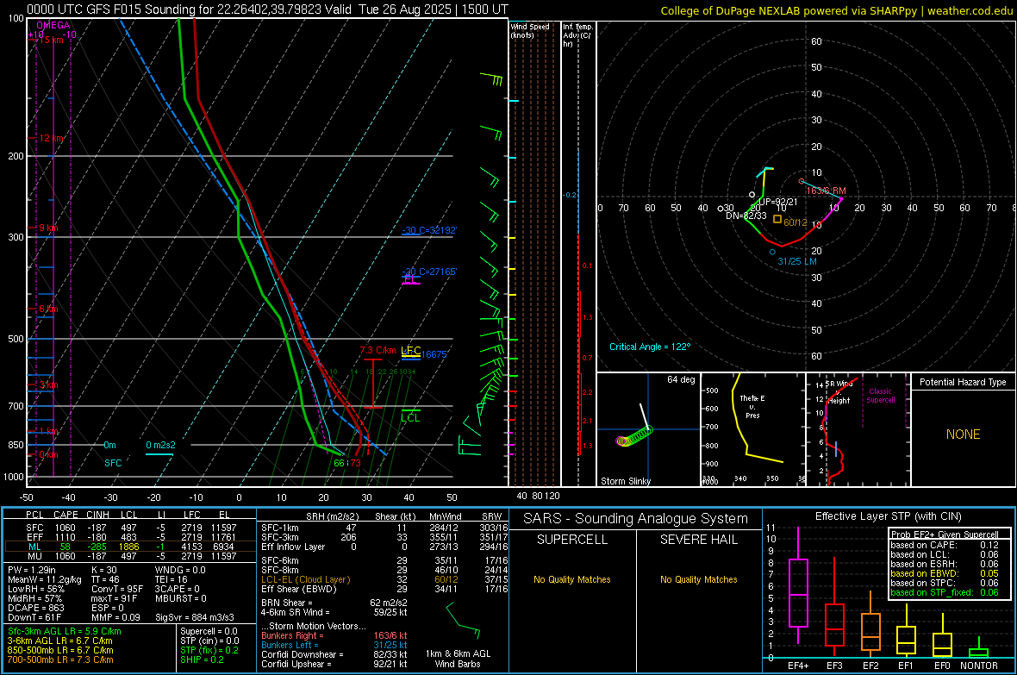Click the CINH column header in the parcel table
This screenshot has height=675, width=1017.
coord(98,515)
